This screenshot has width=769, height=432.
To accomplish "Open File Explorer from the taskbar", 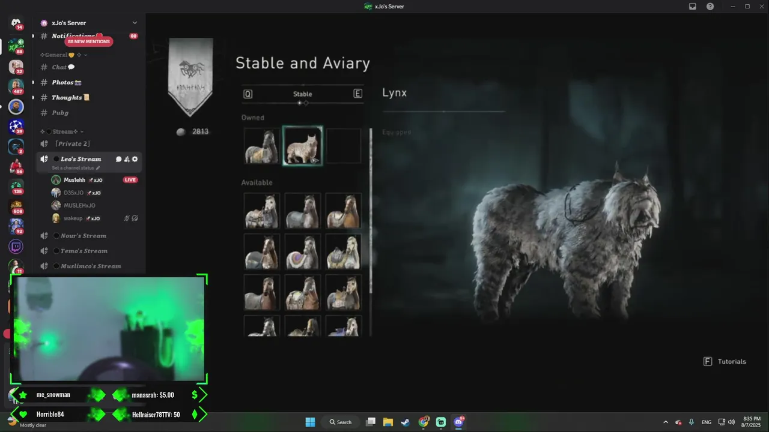I will [388, 422].
